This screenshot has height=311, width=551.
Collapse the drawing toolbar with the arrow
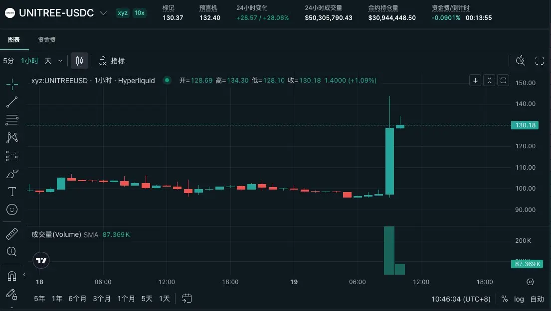pos(24,275)
